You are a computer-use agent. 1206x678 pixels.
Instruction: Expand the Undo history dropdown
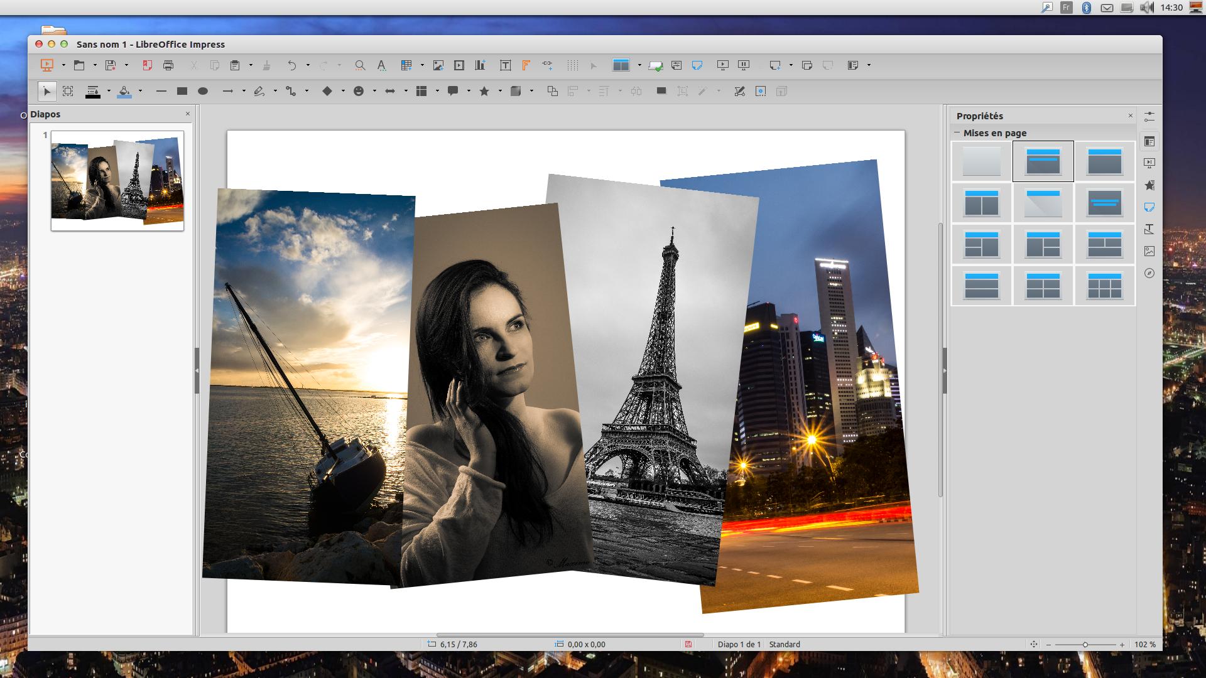click(308, 65)
